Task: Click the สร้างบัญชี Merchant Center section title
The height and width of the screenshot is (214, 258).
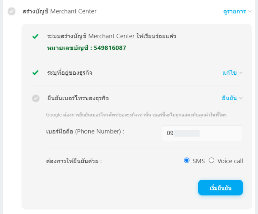Action: (x=59, y=11)
